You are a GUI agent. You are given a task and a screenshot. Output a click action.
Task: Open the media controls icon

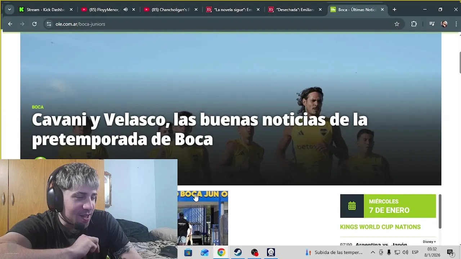coord(432,24)
